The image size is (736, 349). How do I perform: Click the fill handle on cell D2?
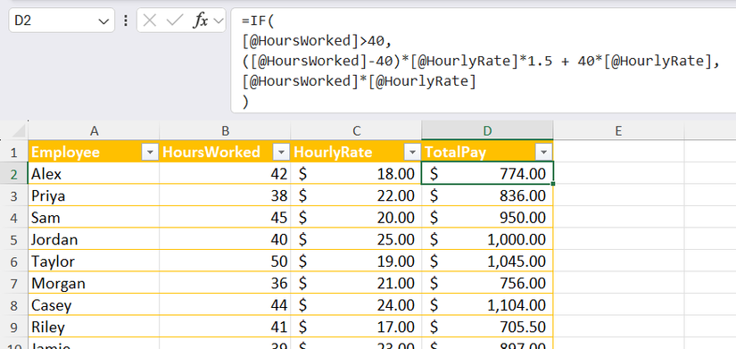553,184
